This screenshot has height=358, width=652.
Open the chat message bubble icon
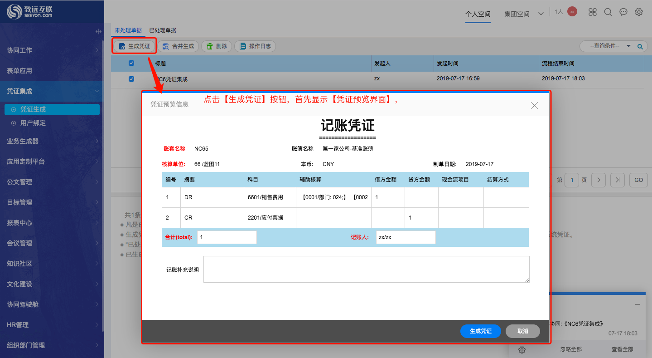(x=623, y=12)
